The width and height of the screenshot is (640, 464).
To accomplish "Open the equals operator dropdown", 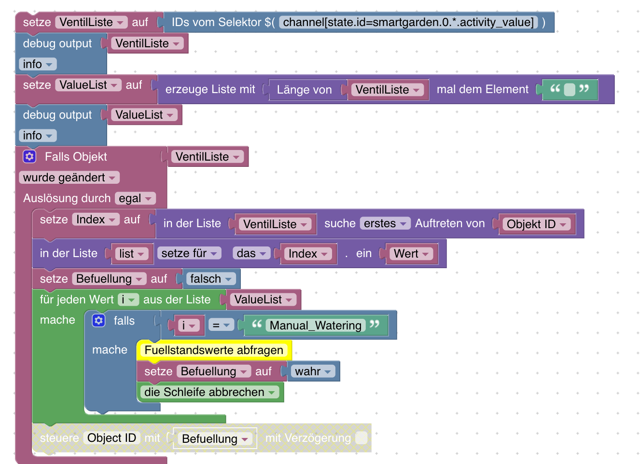I will [222, 325].
